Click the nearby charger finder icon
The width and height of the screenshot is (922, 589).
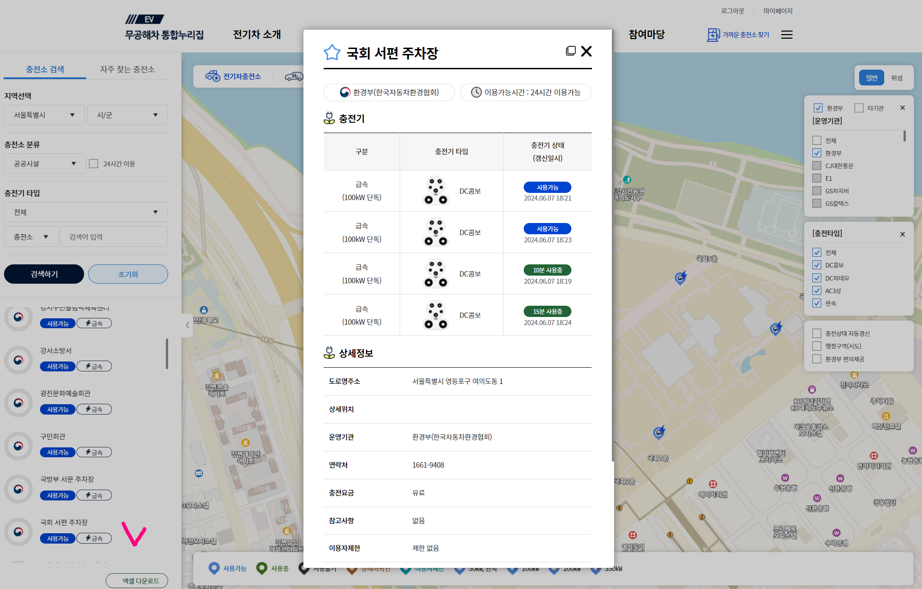click(x=713, y=35)
